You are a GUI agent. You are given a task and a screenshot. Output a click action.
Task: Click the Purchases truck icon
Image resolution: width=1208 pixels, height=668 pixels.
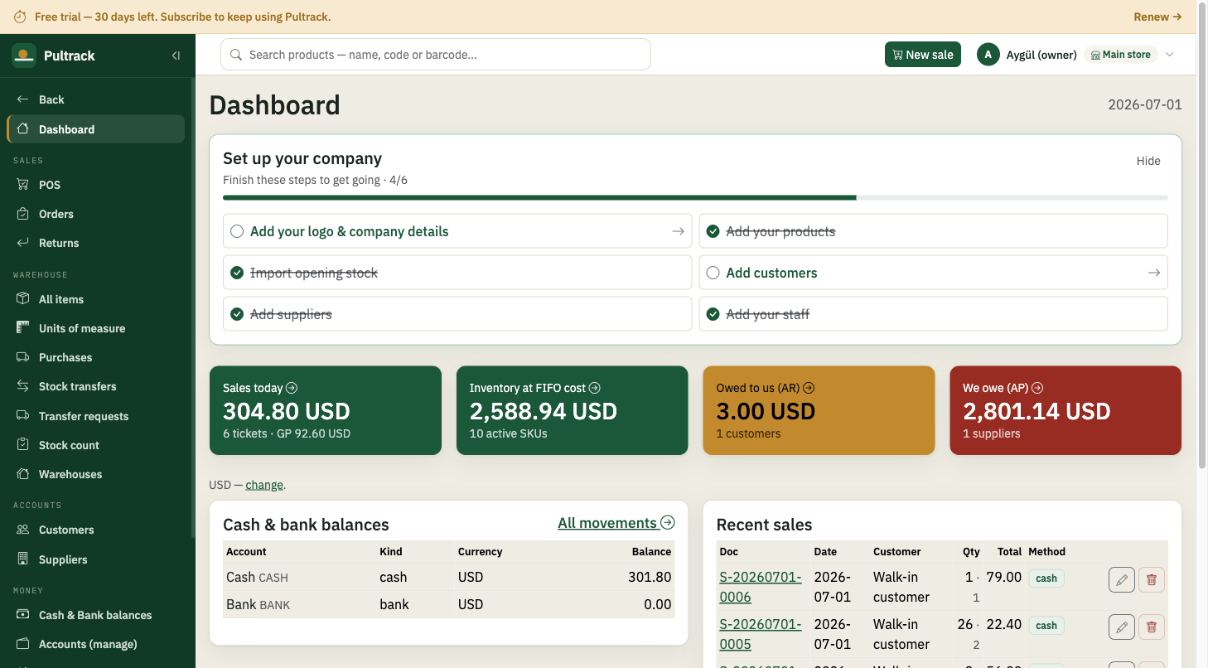point(23,357)
